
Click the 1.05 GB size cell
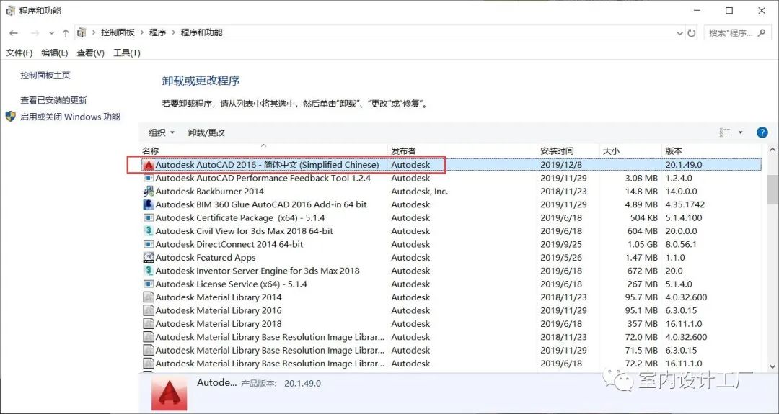pos(643,244)
